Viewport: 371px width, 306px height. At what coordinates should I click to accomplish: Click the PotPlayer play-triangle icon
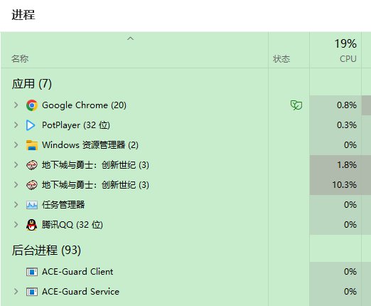(x=31, y=125)
